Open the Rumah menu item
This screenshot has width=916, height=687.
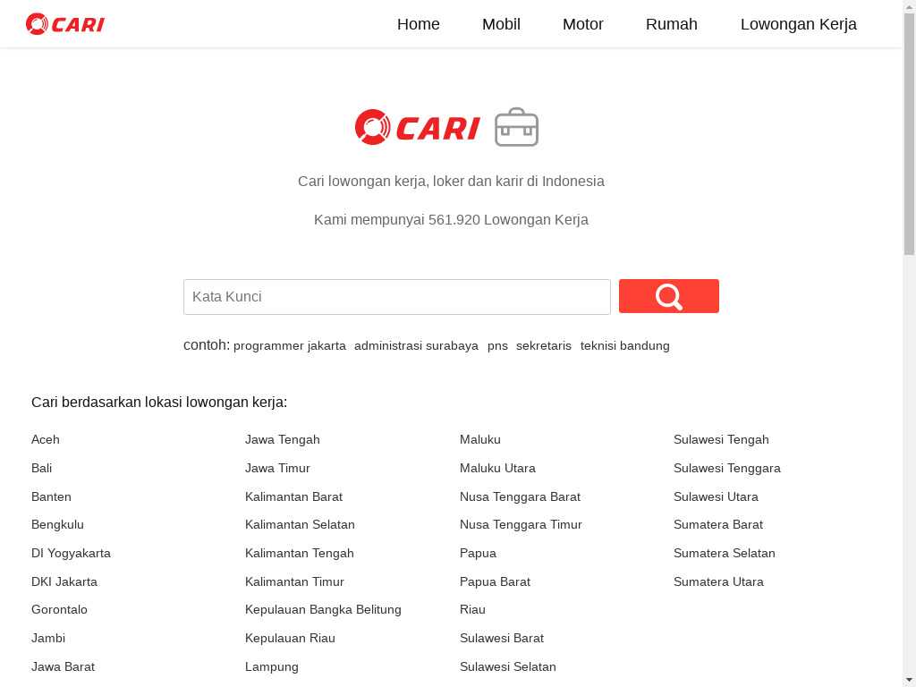(672, 24)
